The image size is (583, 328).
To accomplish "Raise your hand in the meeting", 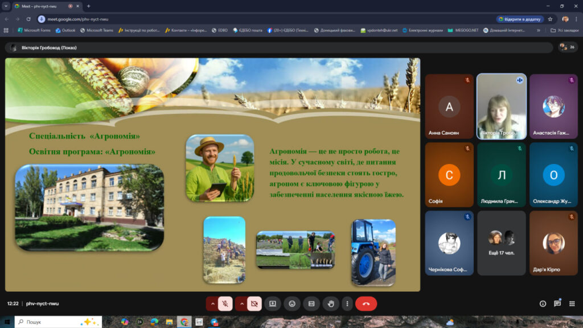I will (x=331, y=304).
